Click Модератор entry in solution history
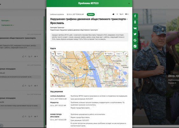The height and width of the screenshot is (128, 179). coord(54,102)
